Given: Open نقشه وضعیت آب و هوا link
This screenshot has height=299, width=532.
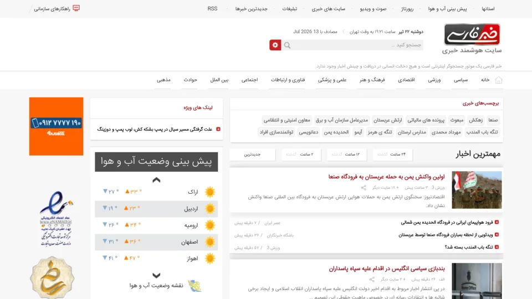Looking at the screenshot, I should [x=156, y=286].
